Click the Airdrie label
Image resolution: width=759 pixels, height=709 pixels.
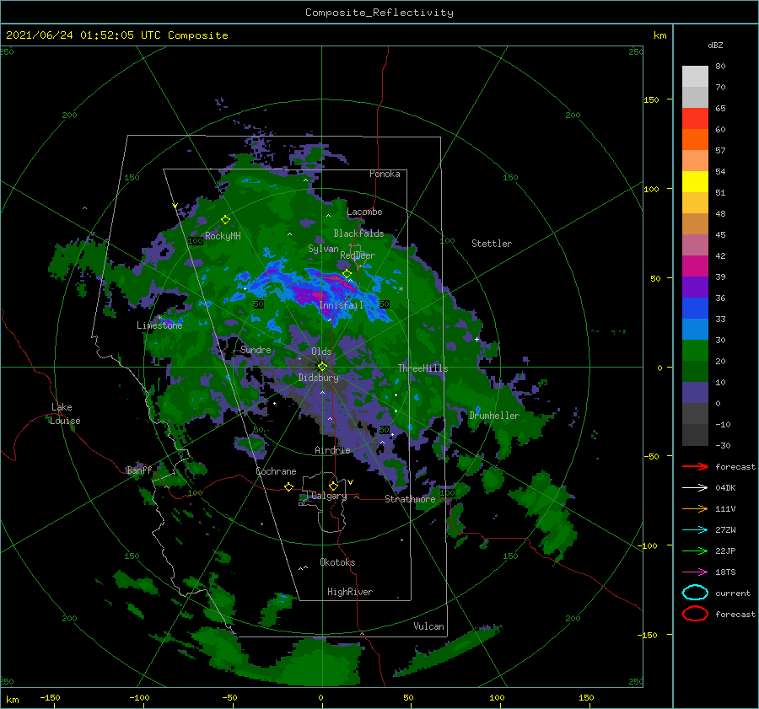pos(332,450)
